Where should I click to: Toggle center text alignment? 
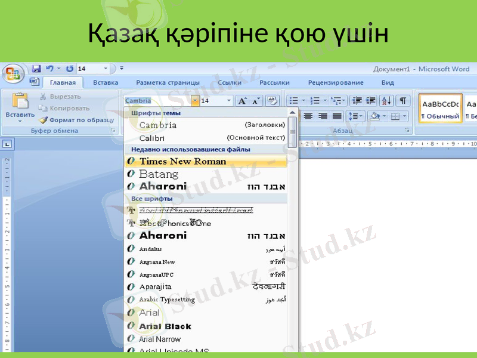[x=309, y=116]
